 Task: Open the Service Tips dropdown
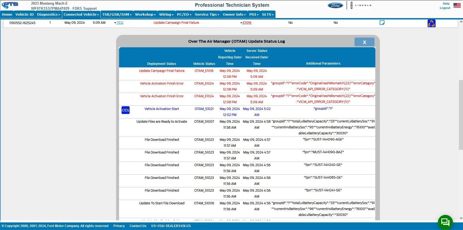coord(207,15)
